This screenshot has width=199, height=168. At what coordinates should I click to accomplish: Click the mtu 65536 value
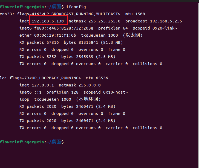(97, 78)
